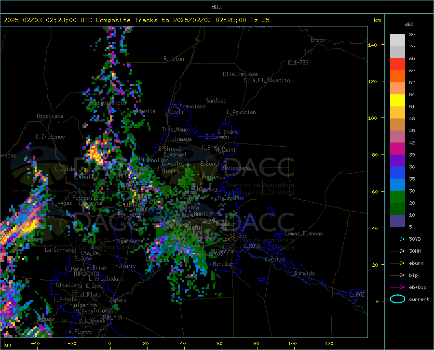Click the white 30HM arrow in the legend

397,251
